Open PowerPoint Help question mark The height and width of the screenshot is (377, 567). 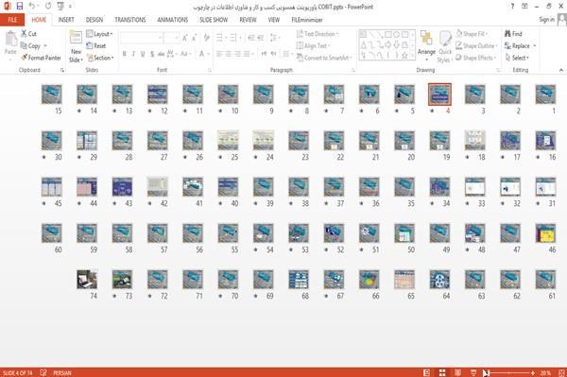[512, 7]
